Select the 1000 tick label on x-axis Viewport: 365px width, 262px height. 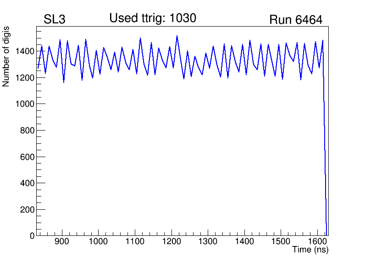[98, 241]
